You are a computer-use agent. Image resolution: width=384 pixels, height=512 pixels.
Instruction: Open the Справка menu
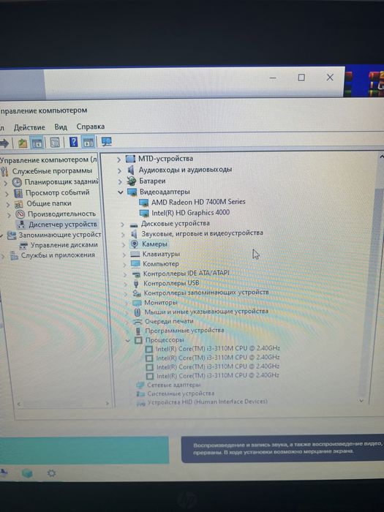click(x=91, y=127)
